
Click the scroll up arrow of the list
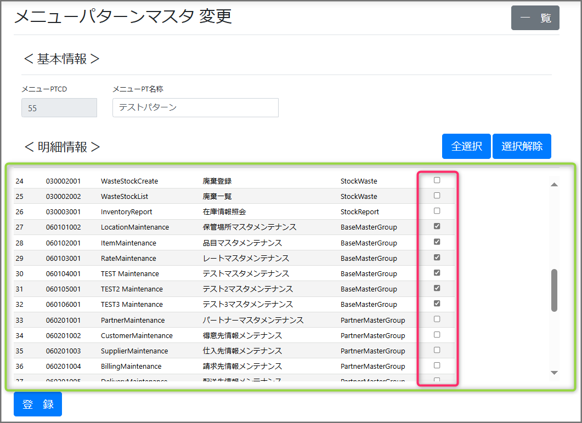click(554, 185)
